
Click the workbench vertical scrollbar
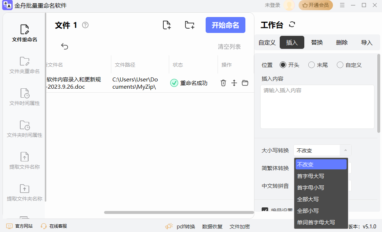click(379, 93)
